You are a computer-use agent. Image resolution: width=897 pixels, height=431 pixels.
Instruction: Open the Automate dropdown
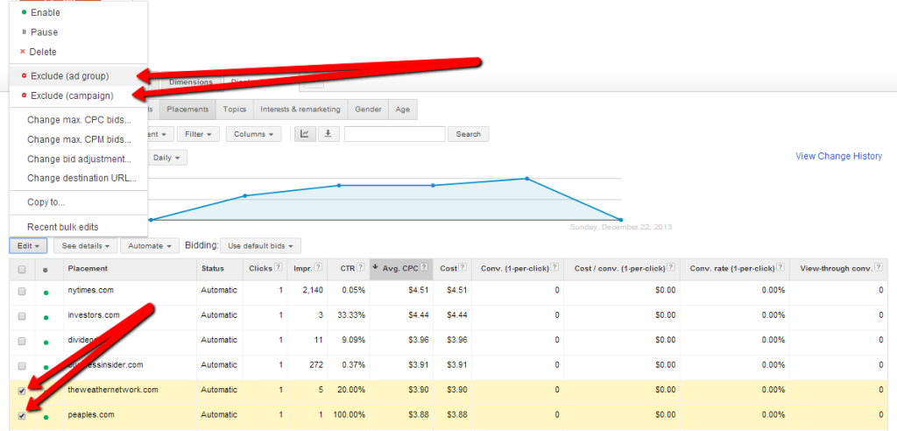click(150, 246)
